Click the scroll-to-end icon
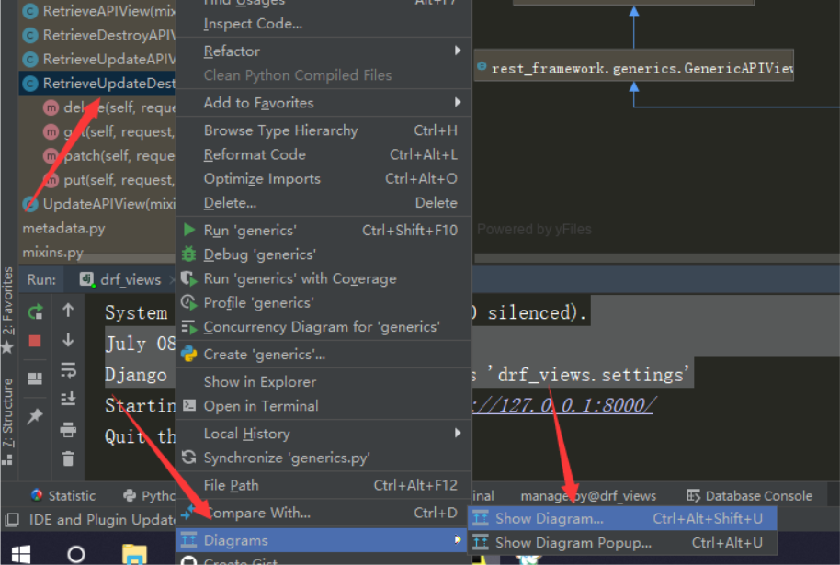 pos(68,399)
